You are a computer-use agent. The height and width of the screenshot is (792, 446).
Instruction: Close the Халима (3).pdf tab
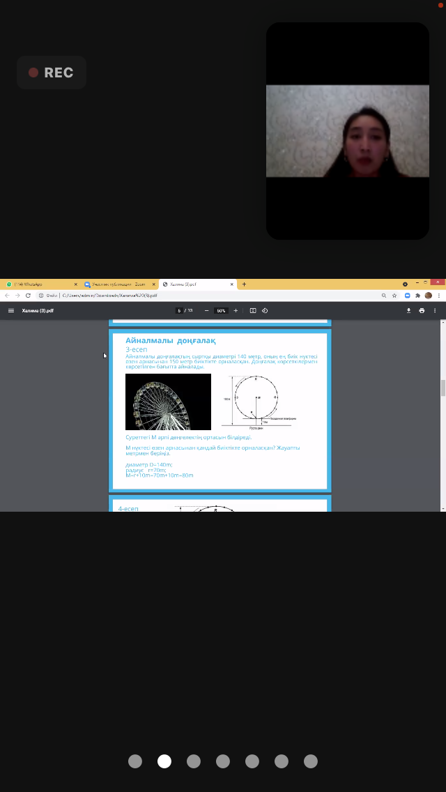232,284
